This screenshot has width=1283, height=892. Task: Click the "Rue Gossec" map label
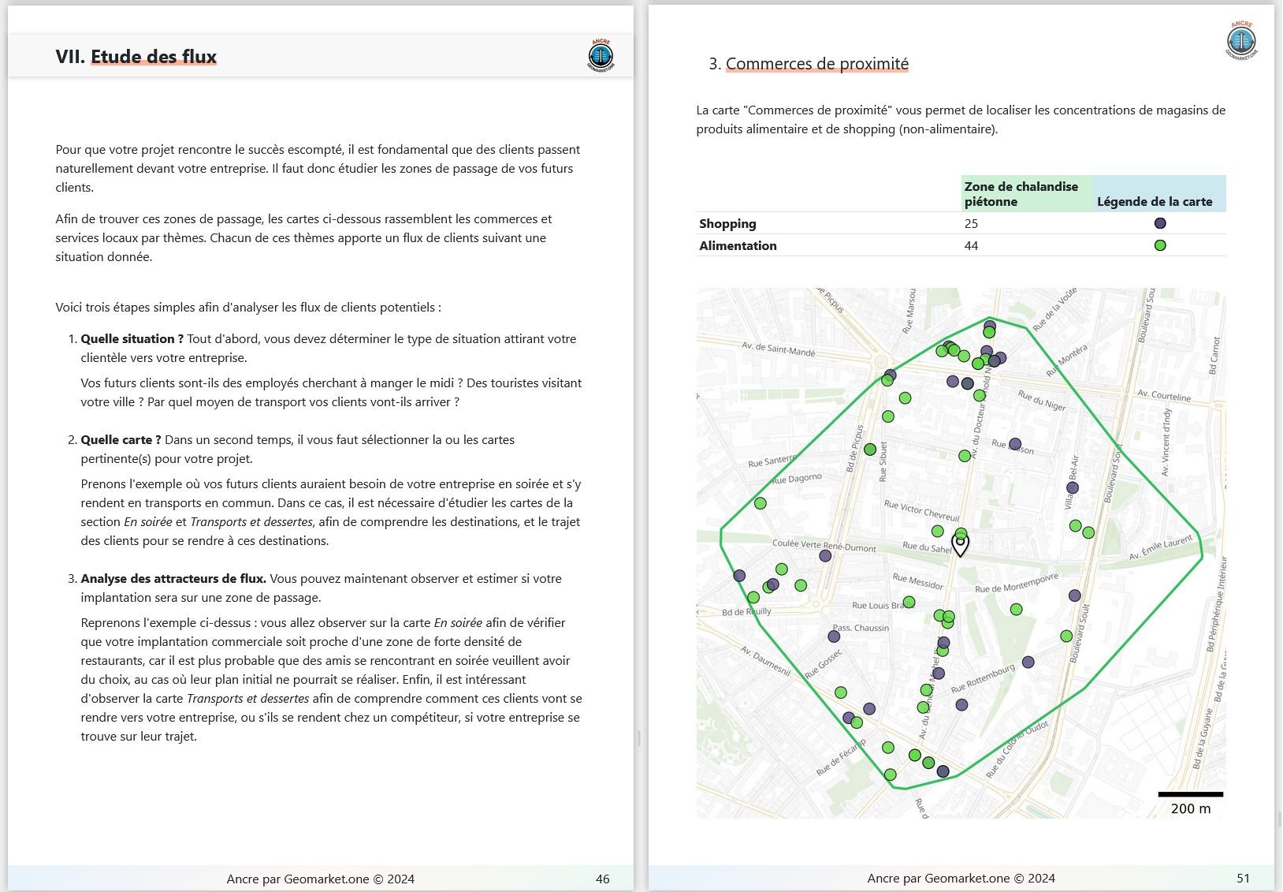pyautogui.click(x=824, y=664)
